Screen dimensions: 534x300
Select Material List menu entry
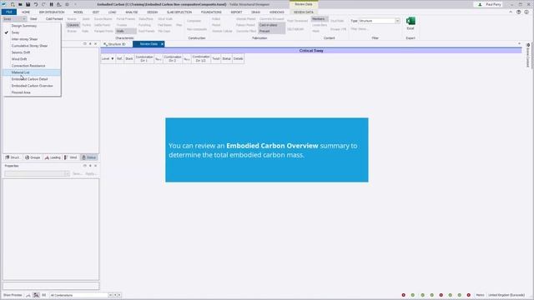[x=32, y=72]
